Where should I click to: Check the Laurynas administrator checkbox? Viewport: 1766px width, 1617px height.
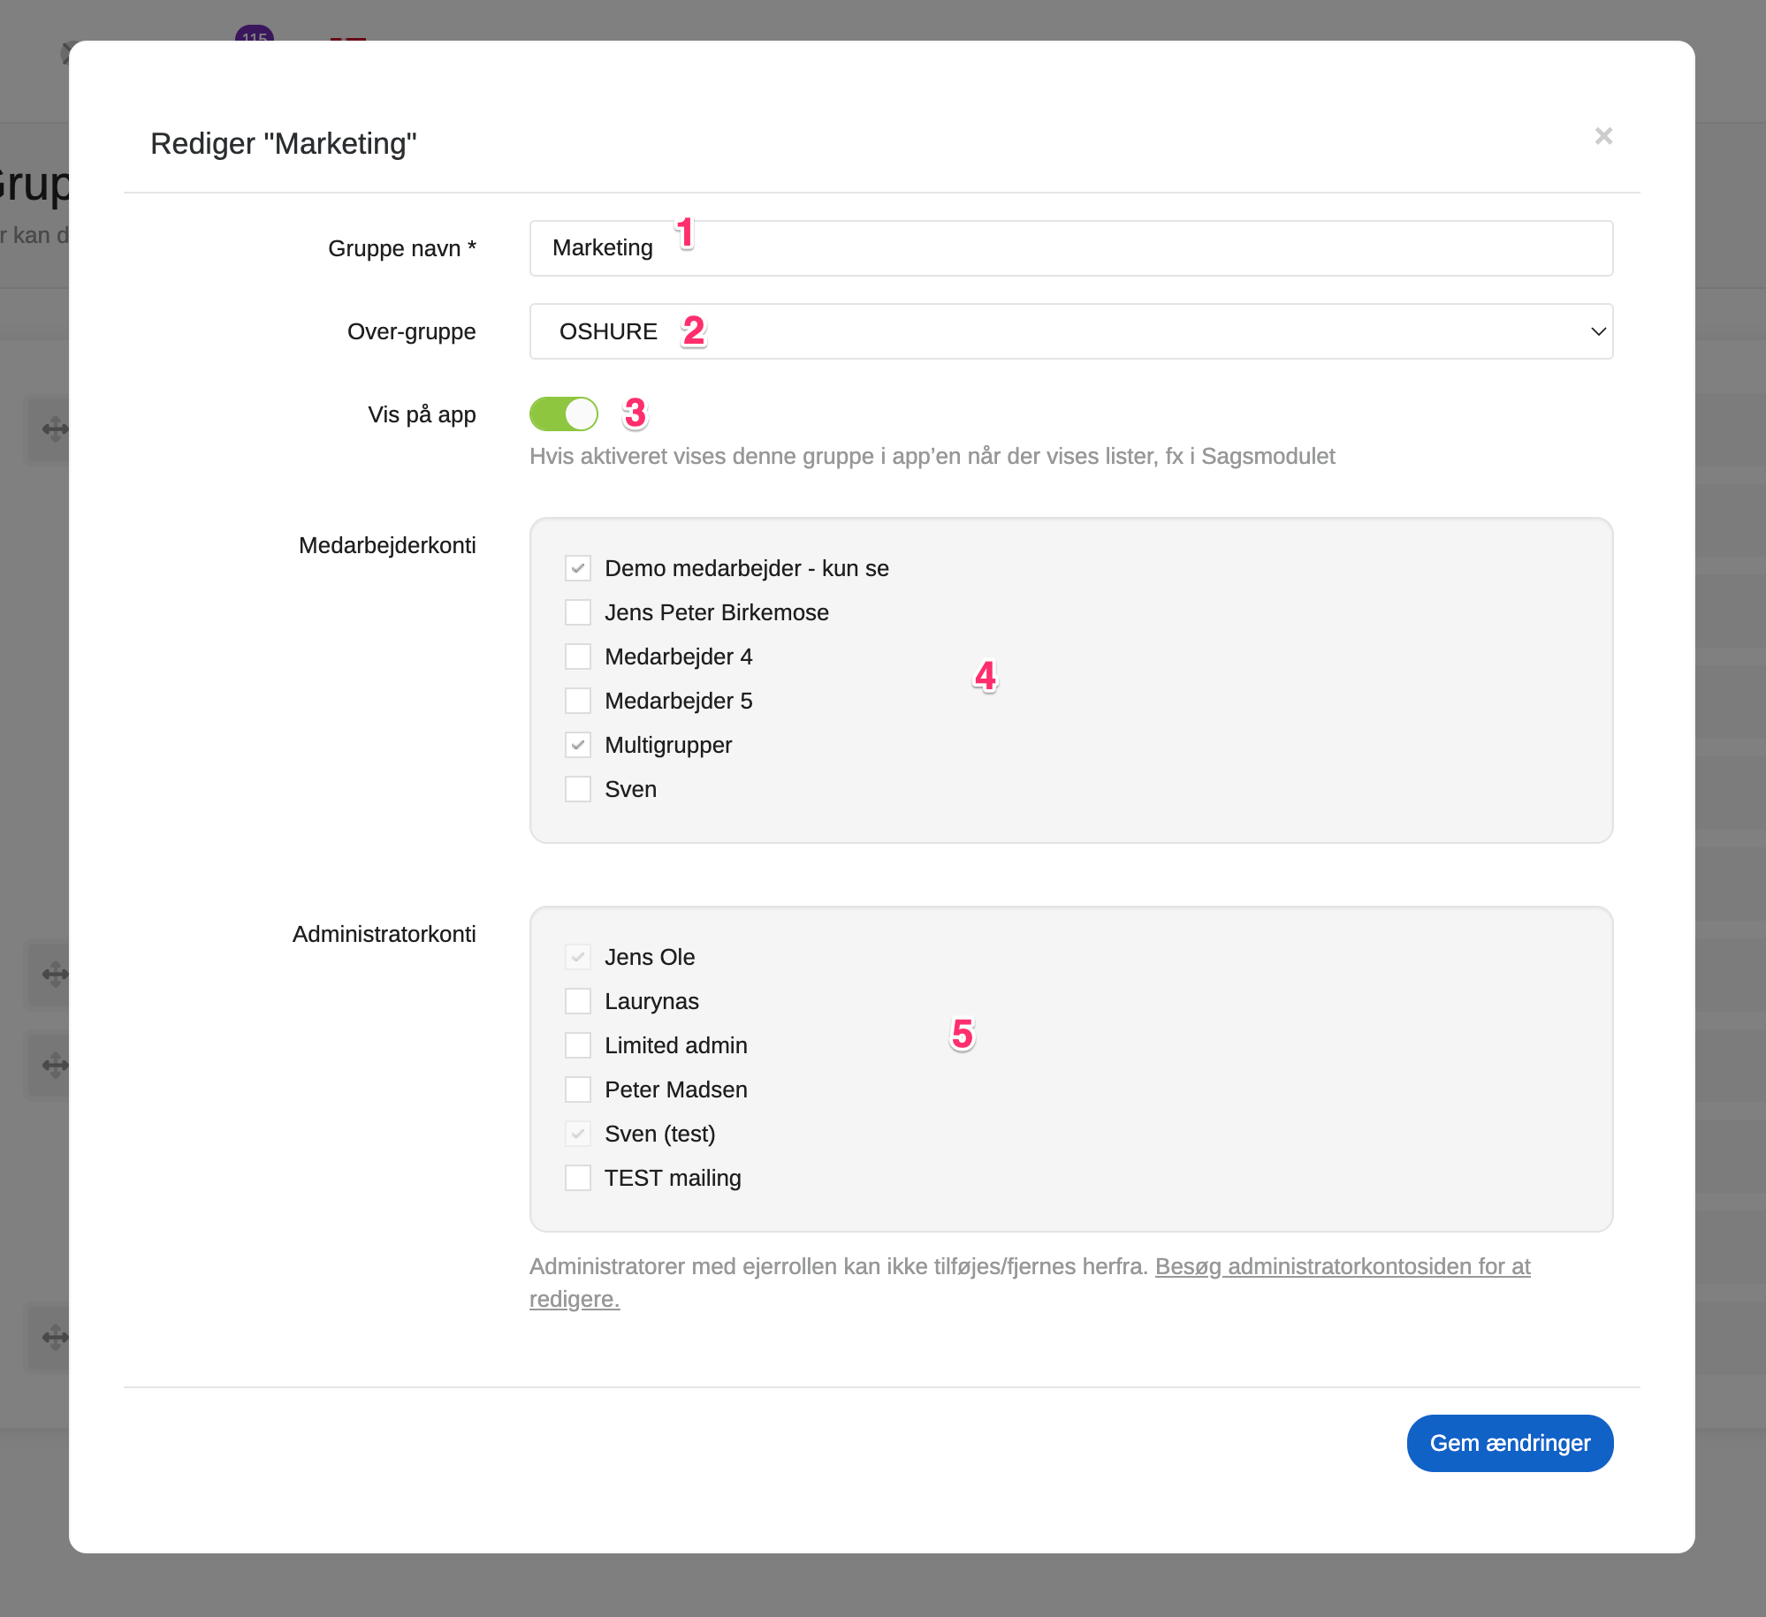(x=578, y=1001)
